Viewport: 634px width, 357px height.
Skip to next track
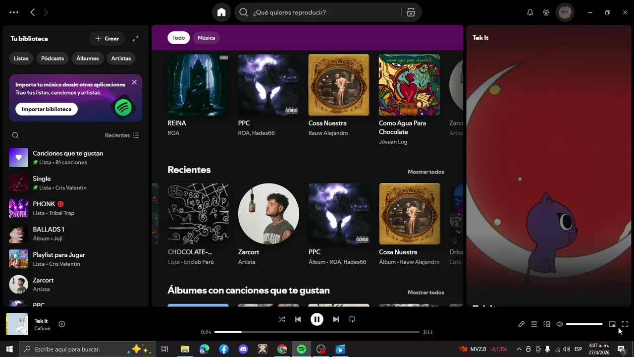point(336,319)
